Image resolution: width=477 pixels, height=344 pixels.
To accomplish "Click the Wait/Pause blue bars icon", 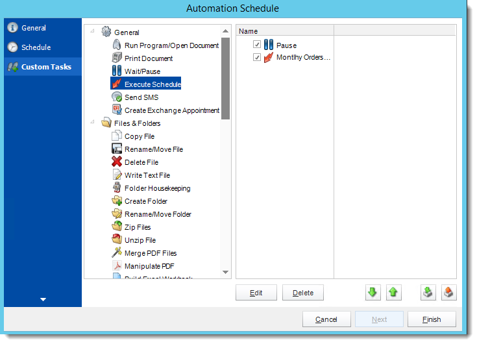I will point(117,71).
